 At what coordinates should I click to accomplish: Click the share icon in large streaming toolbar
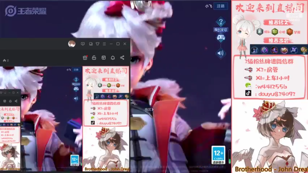[x=122, y=58]
